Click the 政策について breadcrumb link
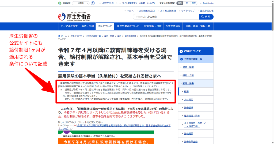This screenshot has height=144, width=274. click(76, 36)
